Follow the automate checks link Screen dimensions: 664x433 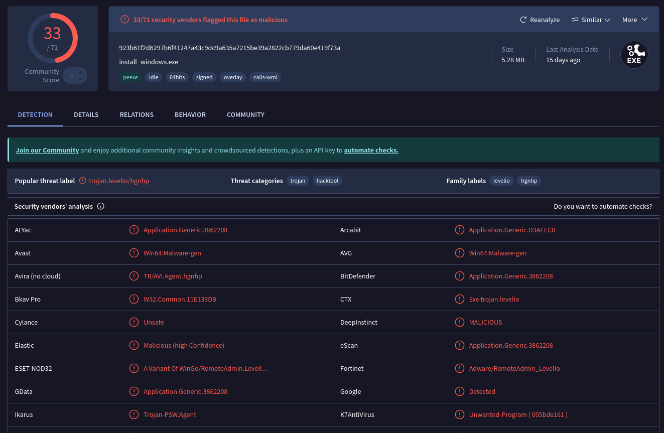click(371, 150)
